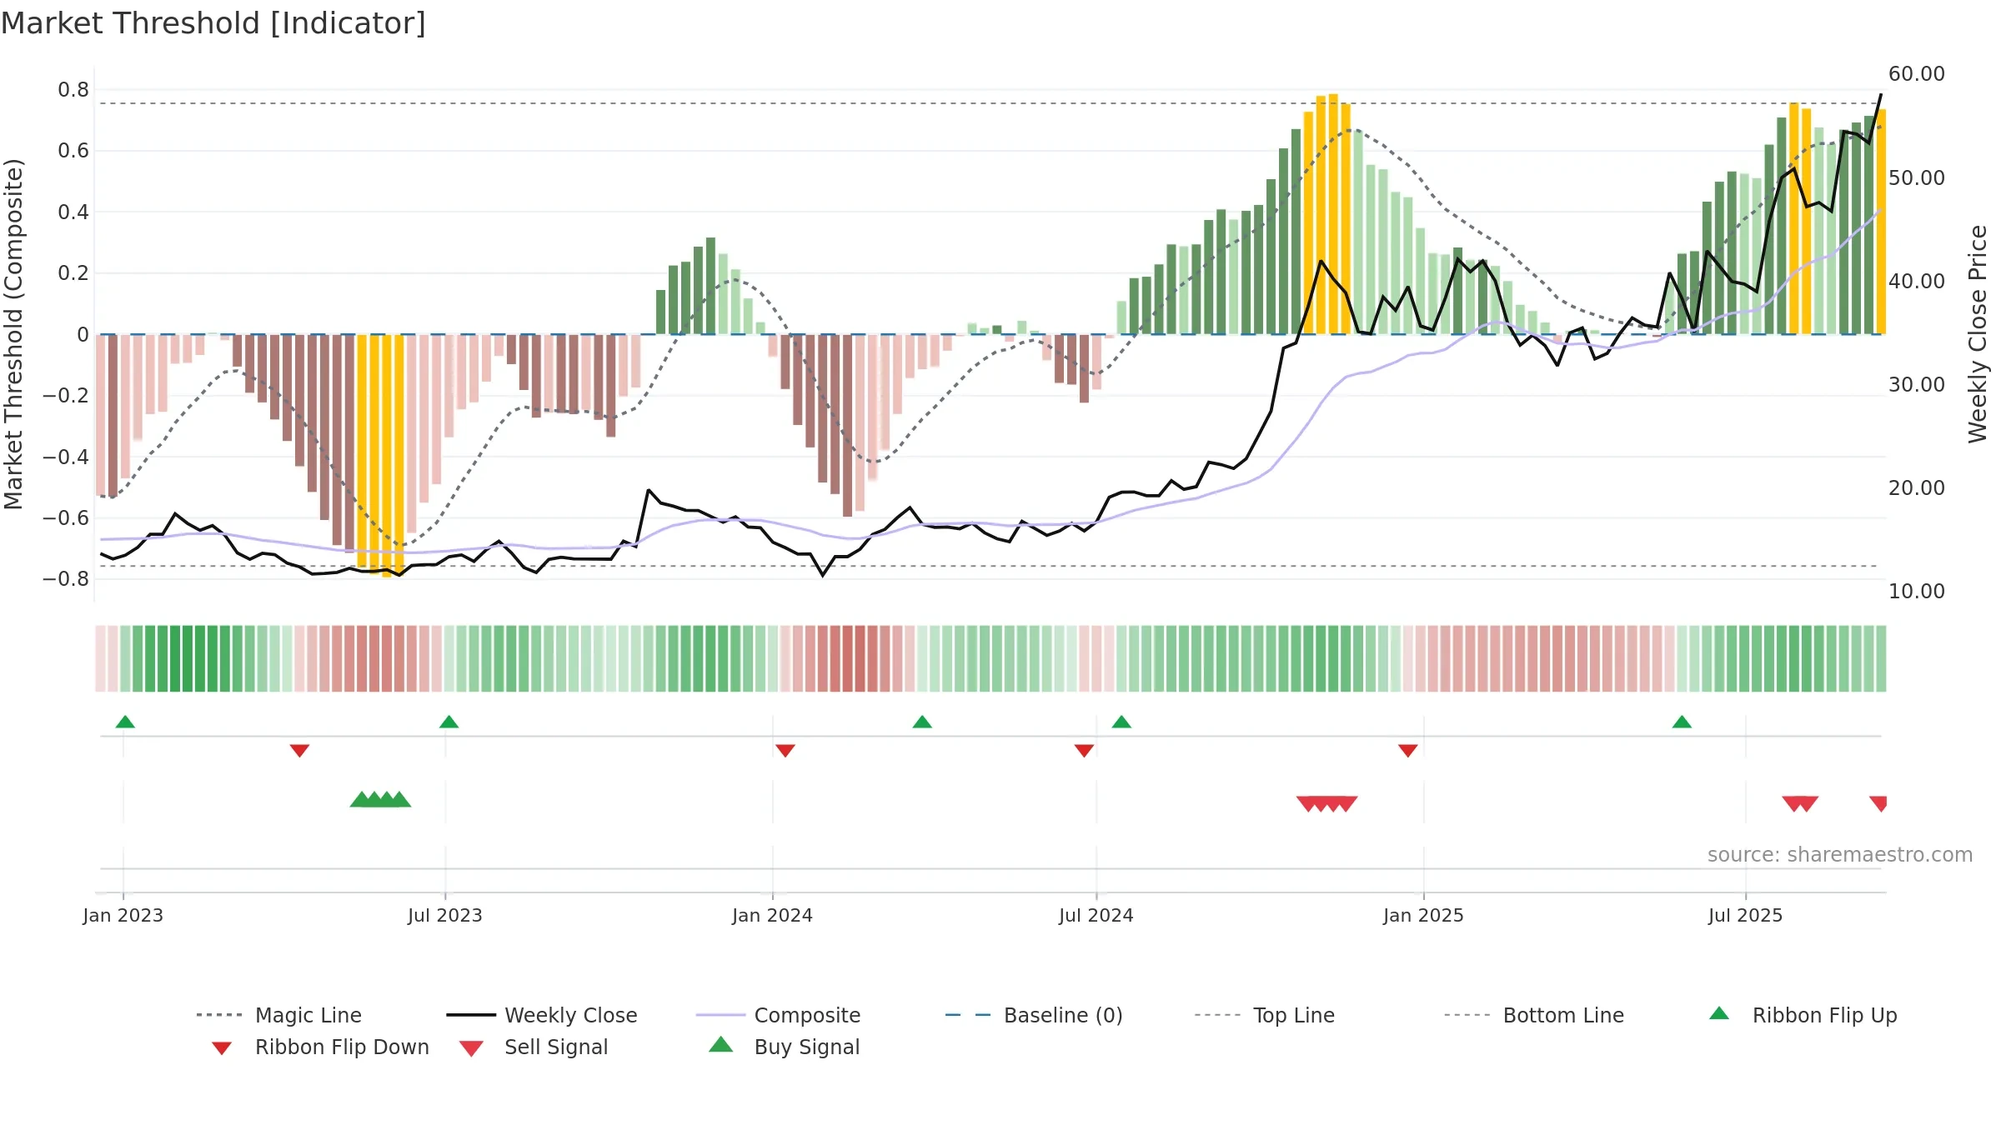The height and width of the screenshot is (1125, 2001).
Task: Click the Ribbon Flip Down legend triangle icon
Action: tap(221, 1048)
